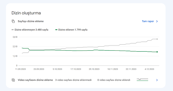Click the 3,8 B y-axis label
The image size is (173, 91).
click(15, 37)
